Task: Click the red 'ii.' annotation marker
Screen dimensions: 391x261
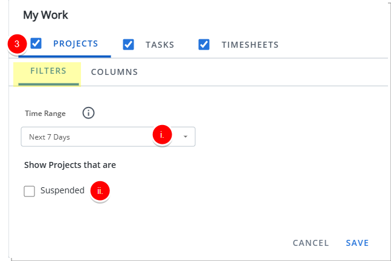Action: click(100, 191)
